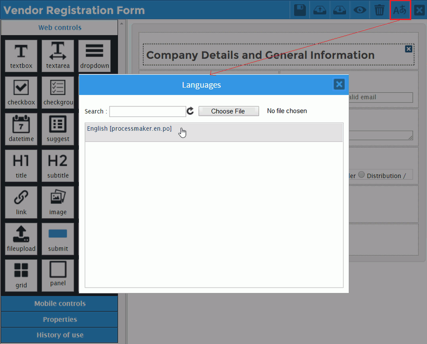Click the import/download cloud icon
The height and width of the screenshot is (344, 427).
coord(340,10)
